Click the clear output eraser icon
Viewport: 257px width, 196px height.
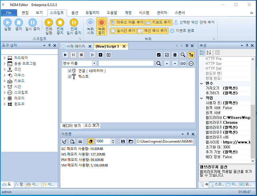91,141
